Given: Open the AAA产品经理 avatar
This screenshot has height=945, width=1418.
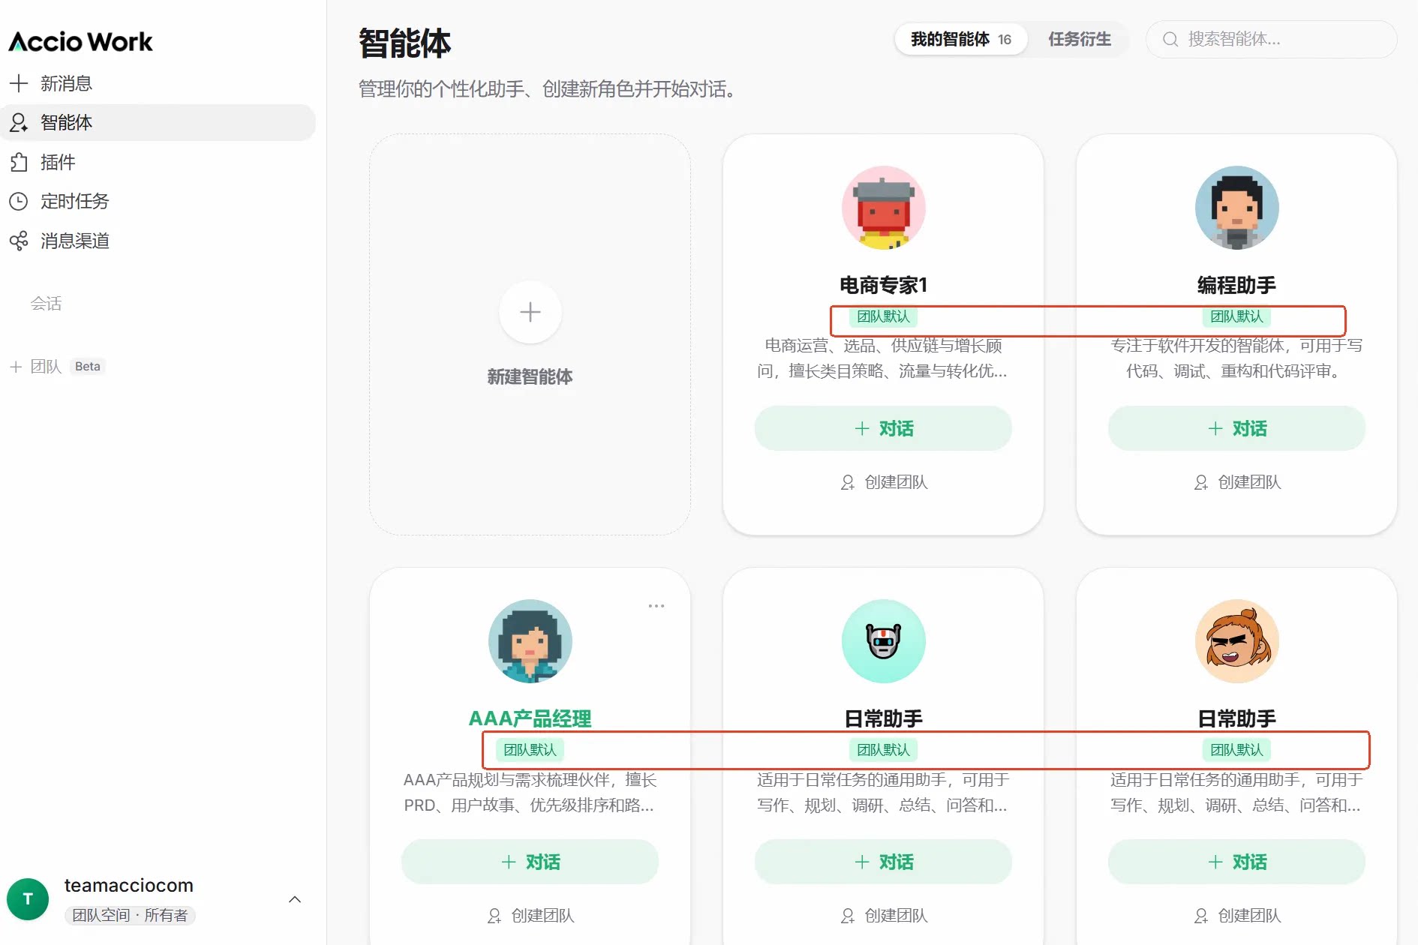Looking at the screenshot, I should 530,641.
